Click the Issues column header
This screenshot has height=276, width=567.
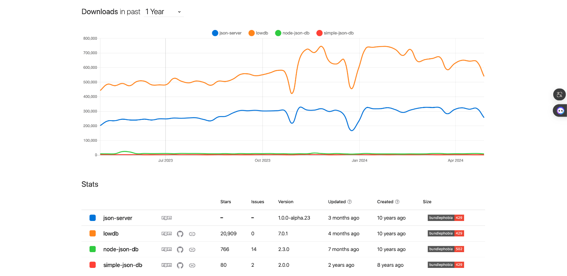click(x=258, y=202)
